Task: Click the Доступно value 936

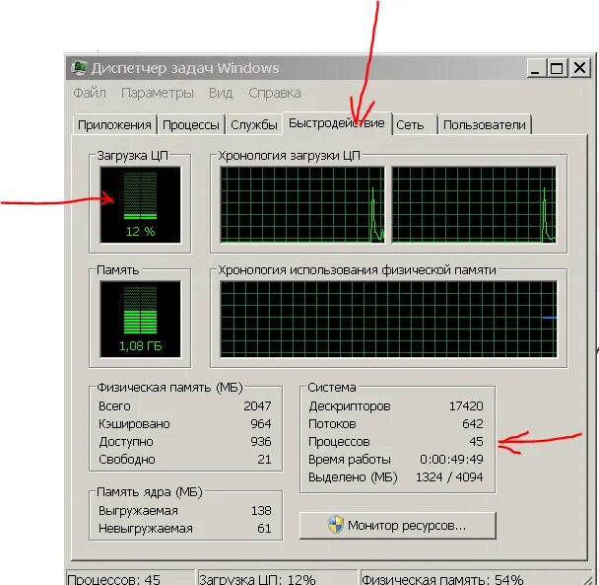Action: point(261,442)
